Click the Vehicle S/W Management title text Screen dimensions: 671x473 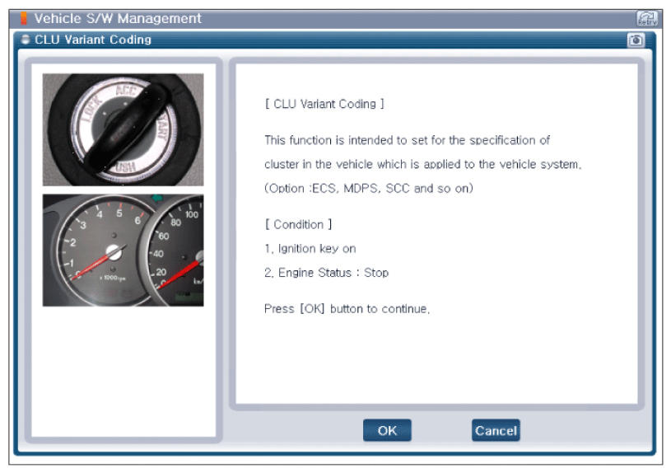[118, 18]
